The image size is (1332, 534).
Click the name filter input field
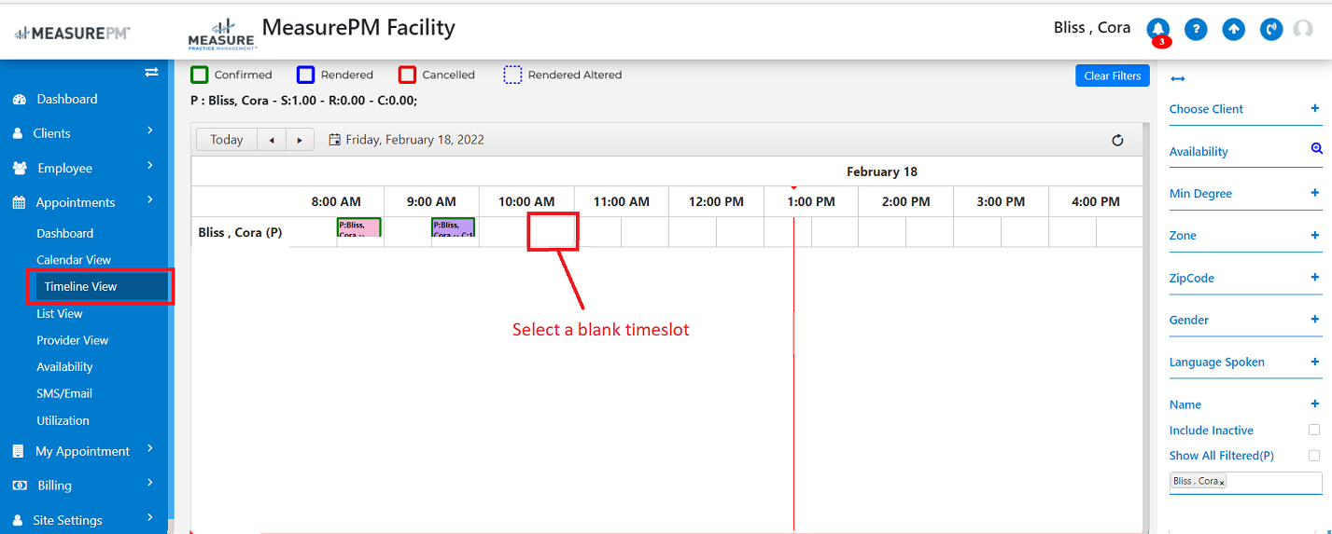[1246, 483]
